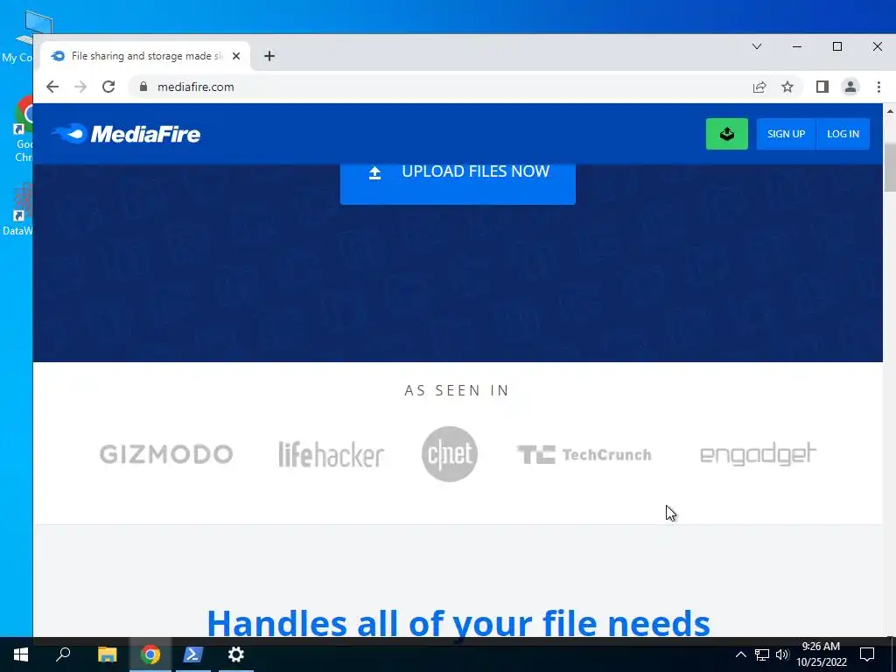Click the taskbar clock showing 9:26 AM

pyautogui.click(x=821, y=654)
